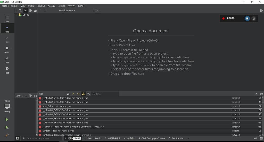This screenshot has width=264, height=142.
Task: Switch to Edit mode in sidebar
Action: (7, 29)
